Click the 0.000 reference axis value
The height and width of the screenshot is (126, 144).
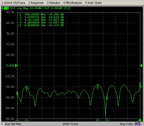(10, 66)
